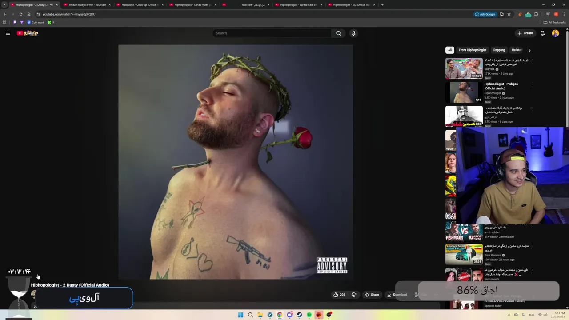Open the 31:34 Salar Reviews thumbnail

point(464,254)
